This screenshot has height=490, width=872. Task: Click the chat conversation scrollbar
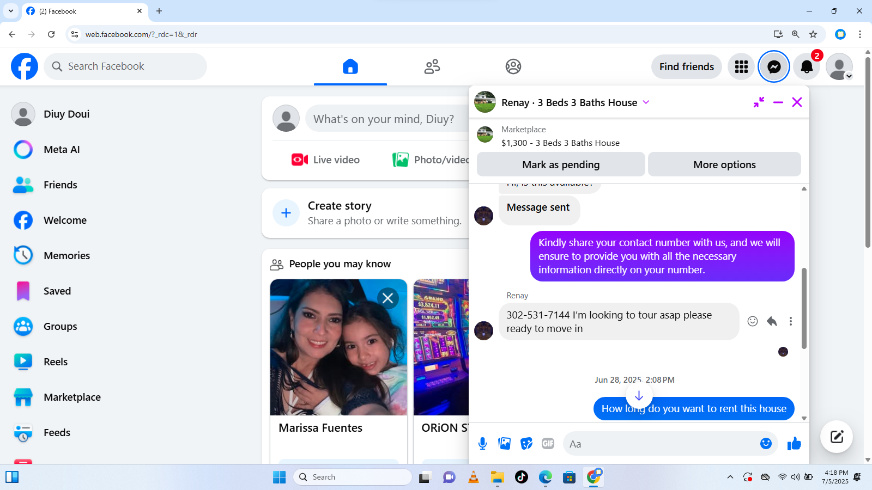click(804, 308)
